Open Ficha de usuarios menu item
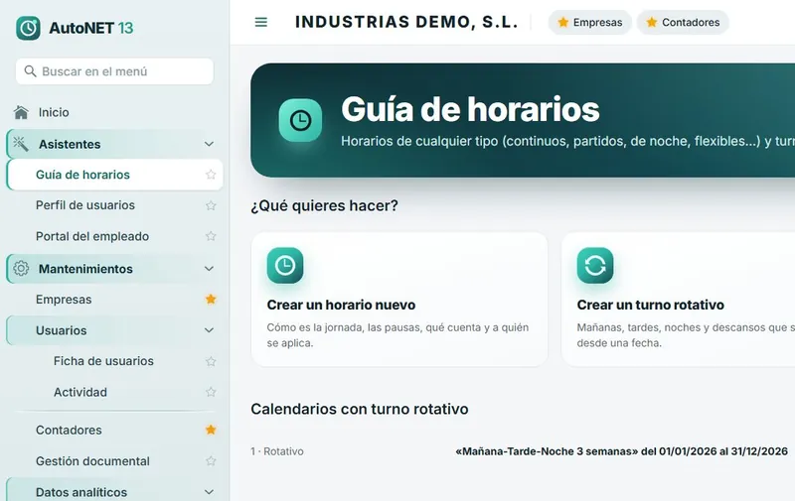This screenshot has width=795, height=501. coord(114,361)
